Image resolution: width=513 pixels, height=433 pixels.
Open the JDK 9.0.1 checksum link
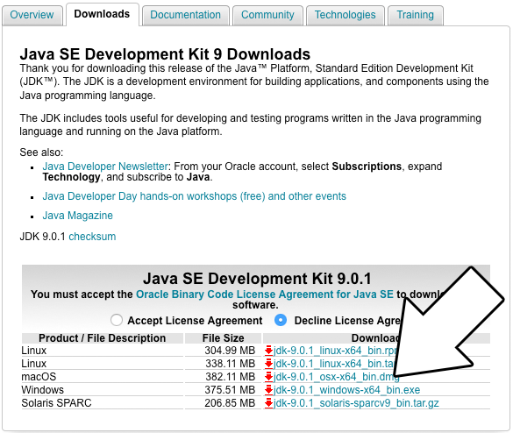click(92, 237)
